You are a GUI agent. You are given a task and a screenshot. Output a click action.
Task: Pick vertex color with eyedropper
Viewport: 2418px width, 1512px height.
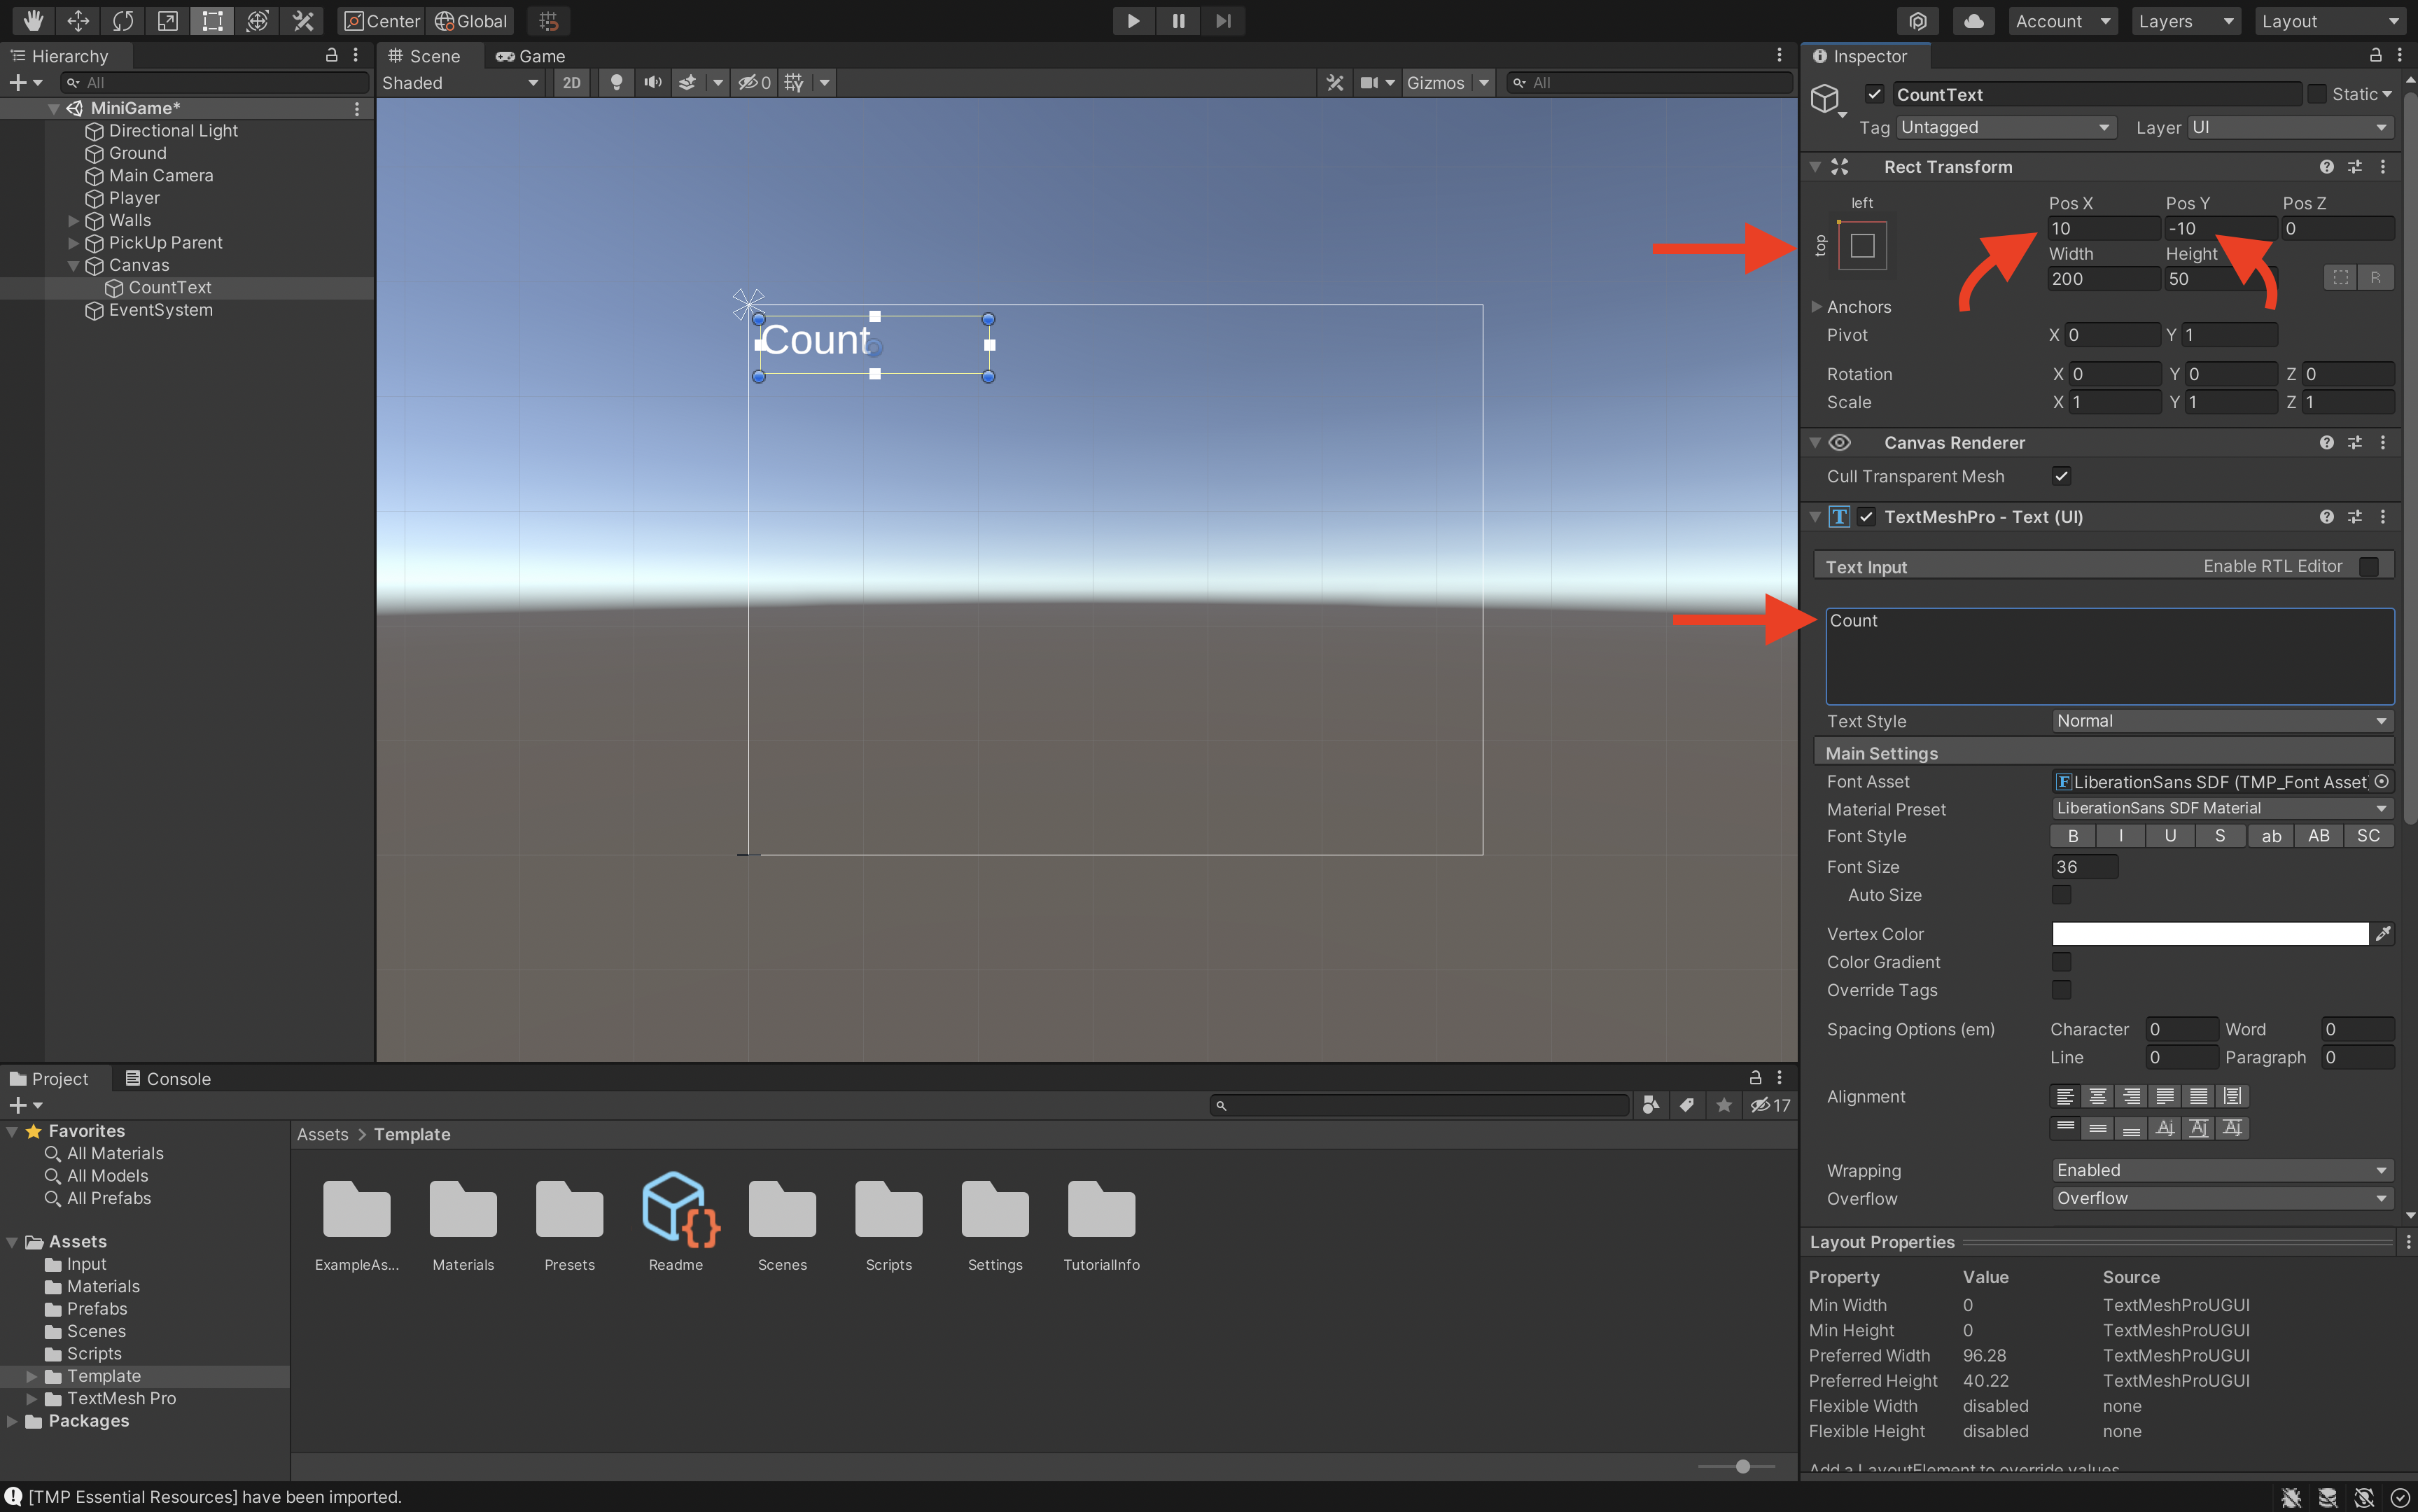[x=2383, y=933]
